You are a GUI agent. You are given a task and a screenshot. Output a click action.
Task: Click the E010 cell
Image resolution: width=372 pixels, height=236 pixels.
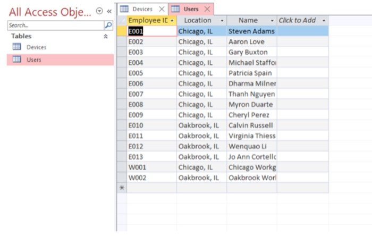point(152,125)
